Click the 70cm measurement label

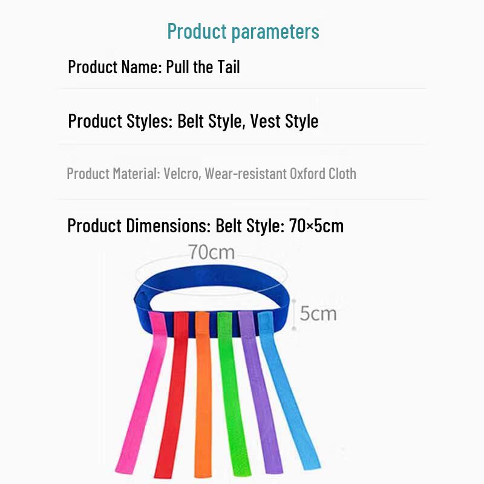212,252
